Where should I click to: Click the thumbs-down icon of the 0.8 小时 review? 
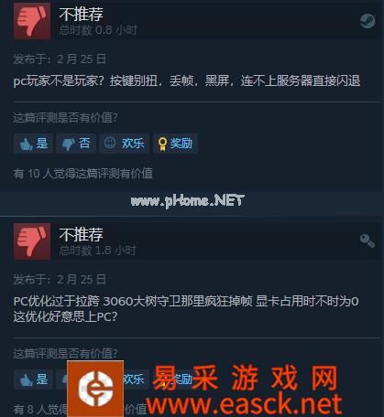click(32, 21)
